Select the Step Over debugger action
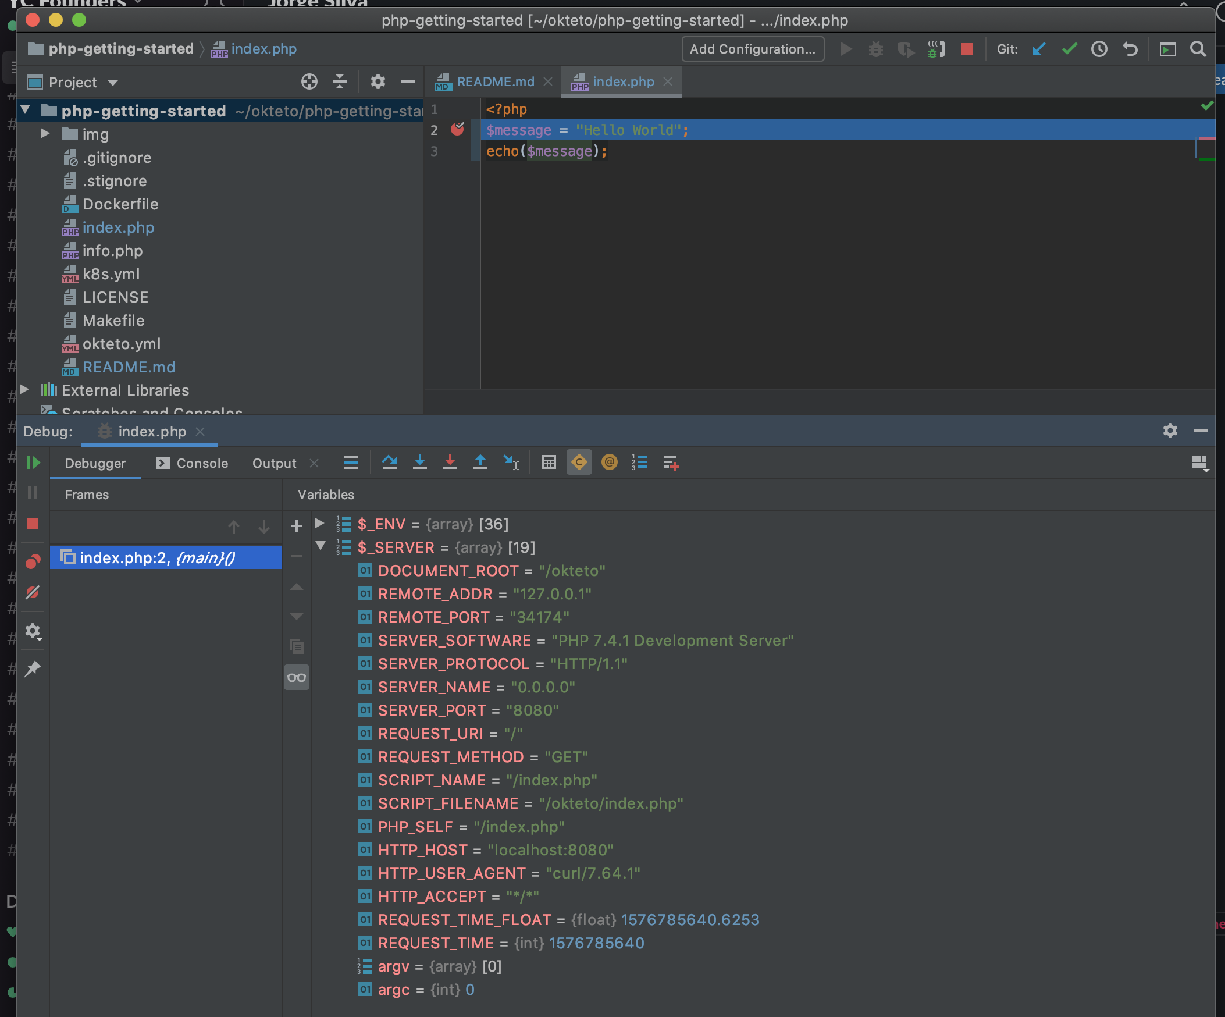1225x1017 pixels. click(x=390, y=462)
